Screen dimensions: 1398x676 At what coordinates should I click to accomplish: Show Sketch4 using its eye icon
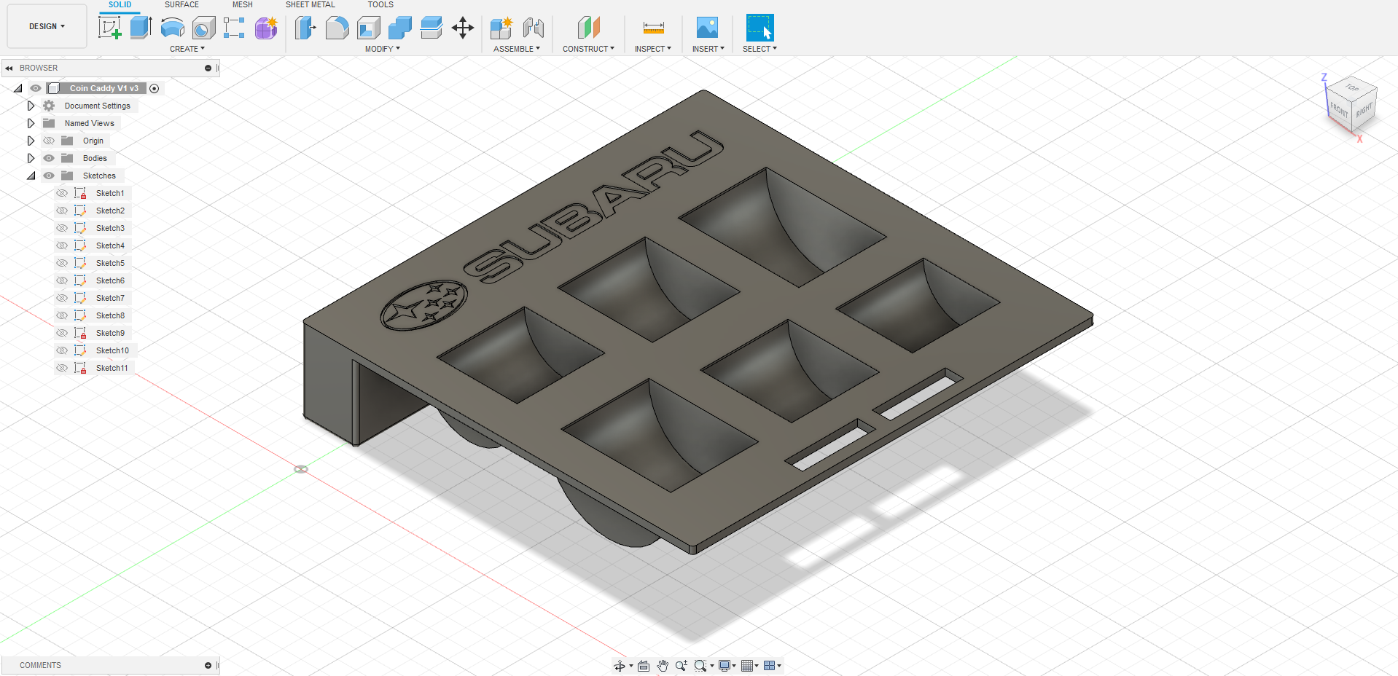click(62, 245)
